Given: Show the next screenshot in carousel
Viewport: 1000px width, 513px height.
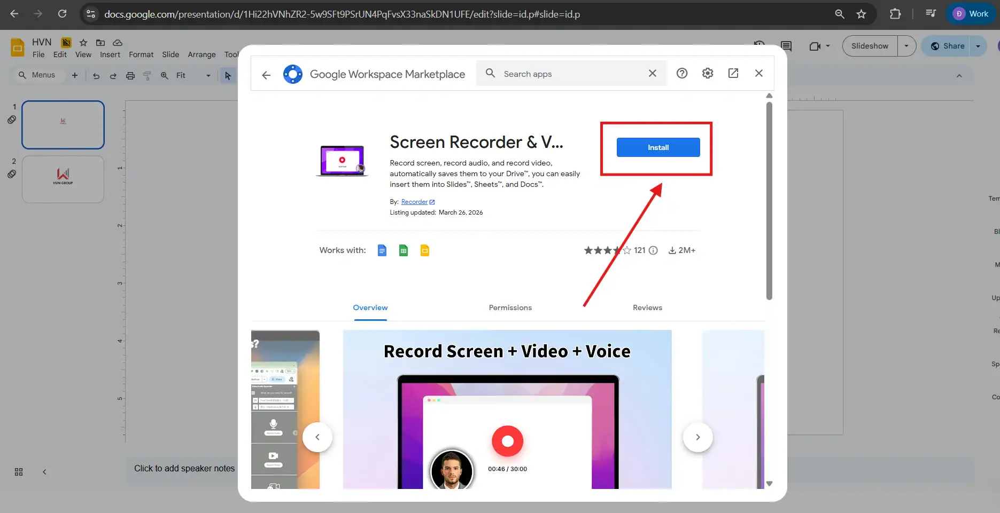Looking at the screenshot, I should [698, 437].
